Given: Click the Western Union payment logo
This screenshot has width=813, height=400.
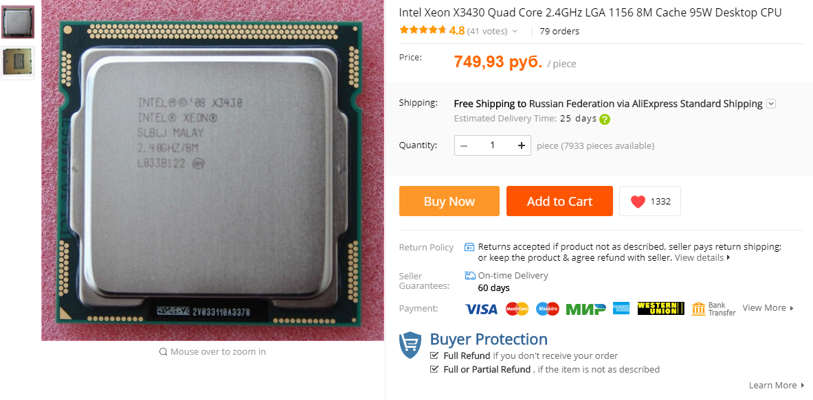Looking at the screenshot, I should (660, 309).
